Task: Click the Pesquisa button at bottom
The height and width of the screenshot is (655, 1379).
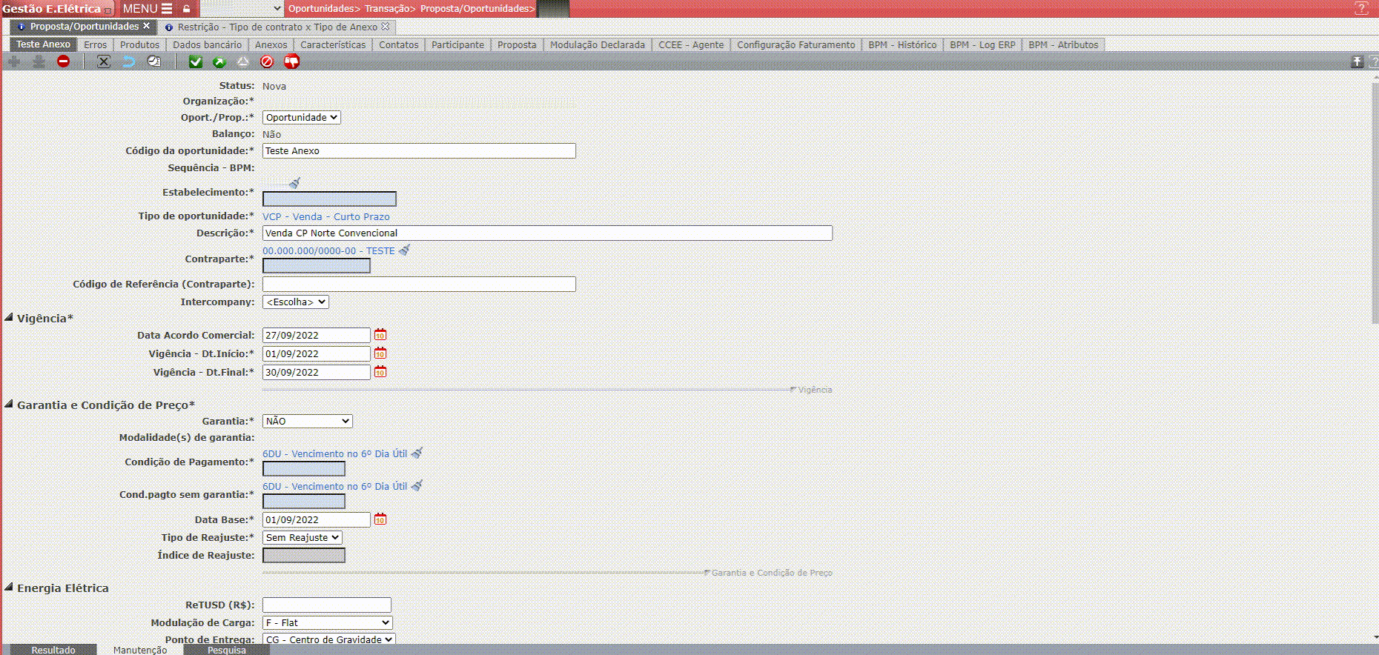Action: [226, 650]
